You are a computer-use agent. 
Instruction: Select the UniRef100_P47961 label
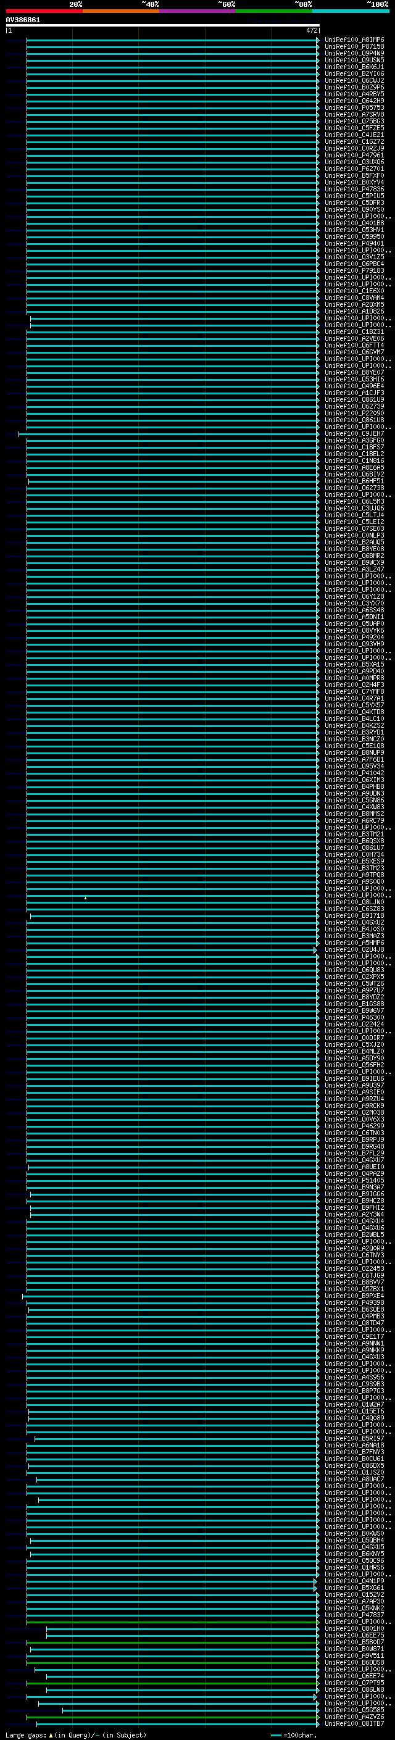[354, 156]
